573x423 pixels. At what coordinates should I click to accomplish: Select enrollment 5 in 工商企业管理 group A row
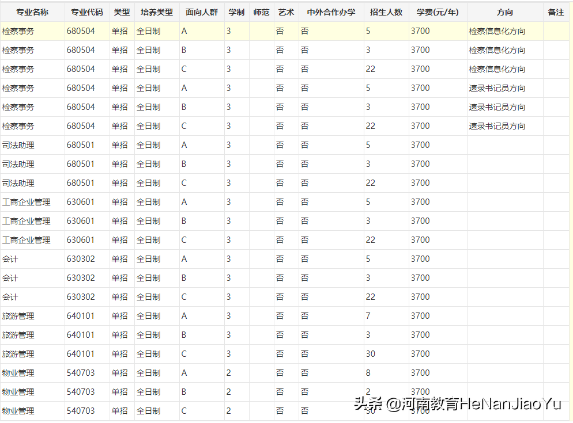click(x=368, y=202)
